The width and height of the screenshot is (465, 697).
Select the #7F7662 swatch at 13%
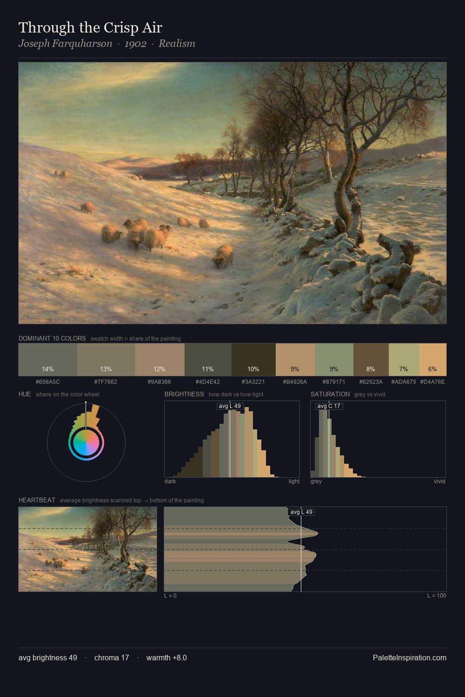click(106, 360)
